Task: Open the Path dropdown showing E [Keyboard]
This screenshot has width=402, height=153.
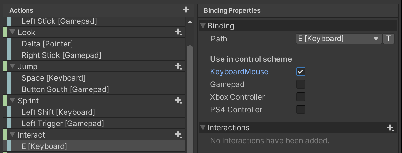Action: (338, 39)
